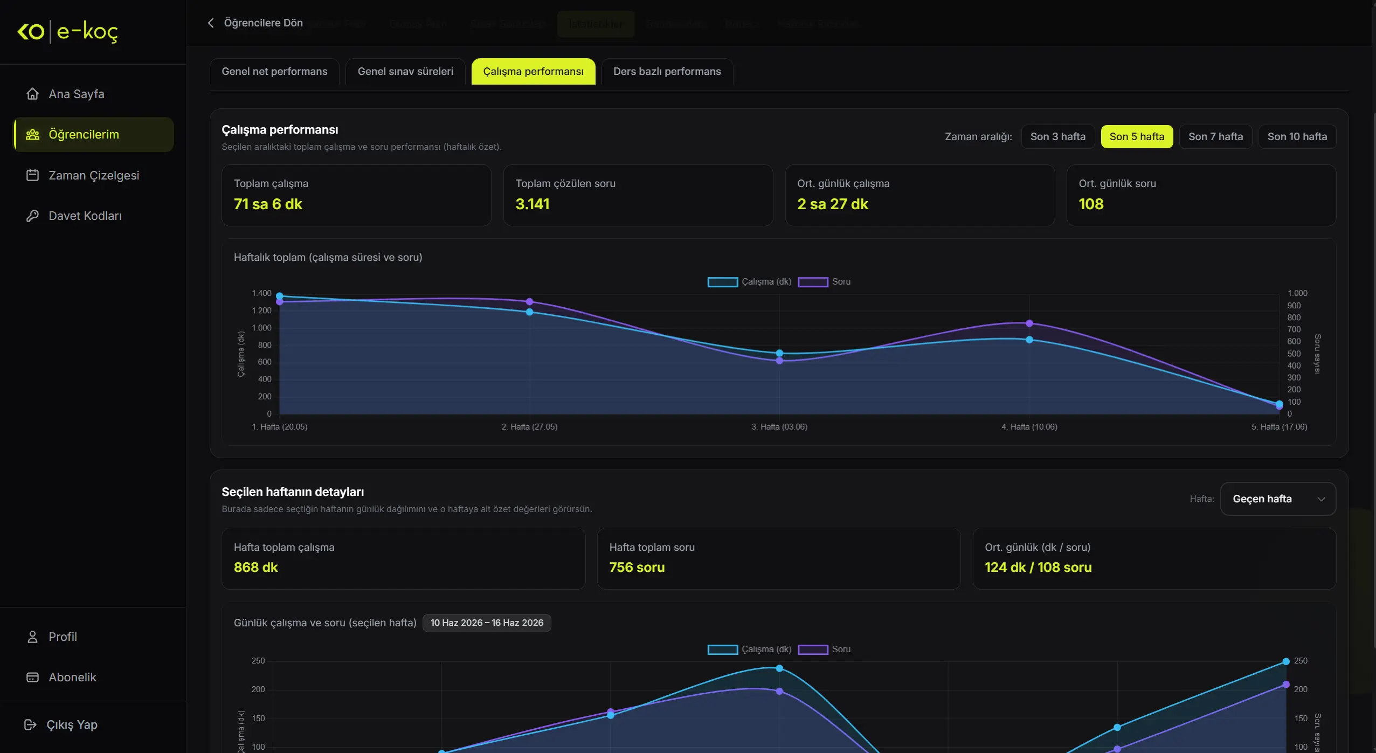
Task: Switch to Ders bazlı performans tab
Action: click(667, 71)
